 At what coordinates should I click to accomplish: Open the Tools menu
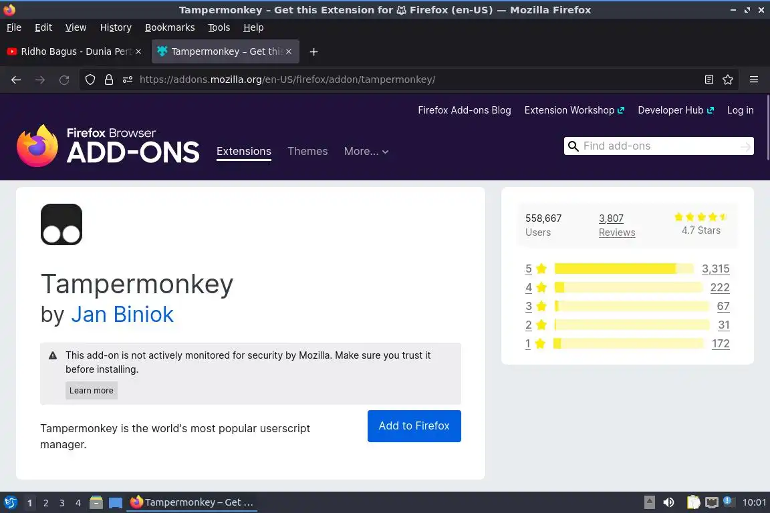tap(219, 27)
